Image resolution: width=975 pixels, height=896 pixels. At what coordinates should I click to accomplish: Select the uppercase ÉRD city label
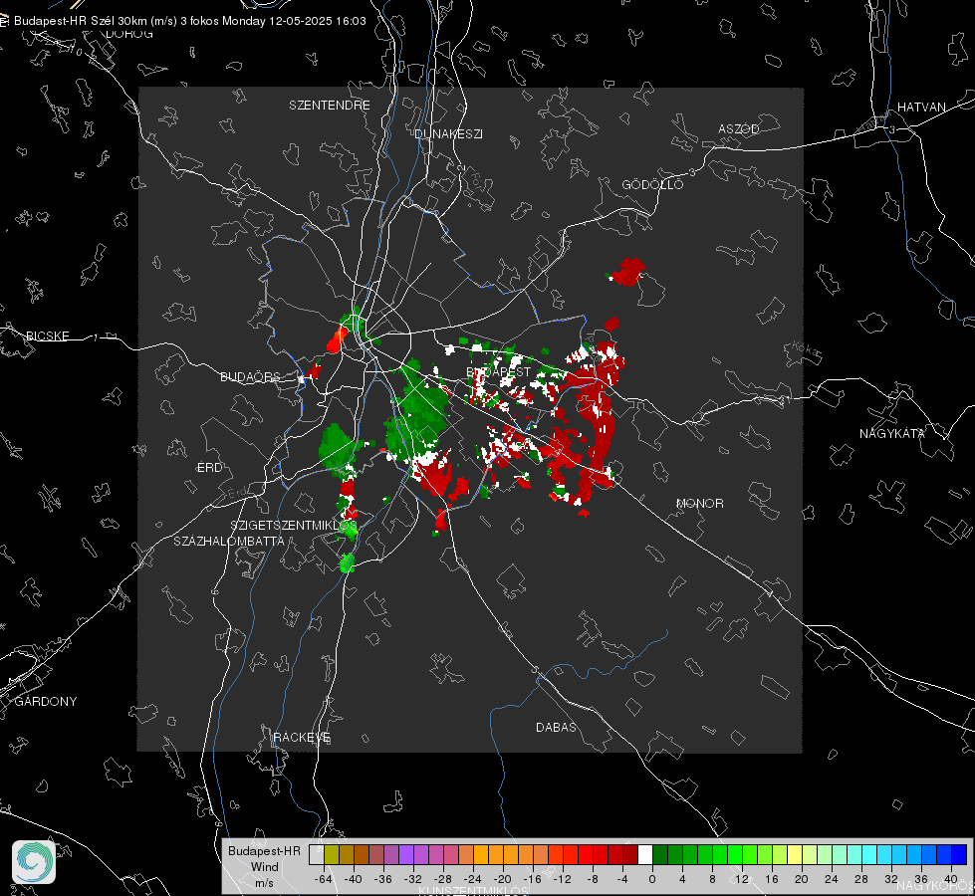(x=209, y=468)
